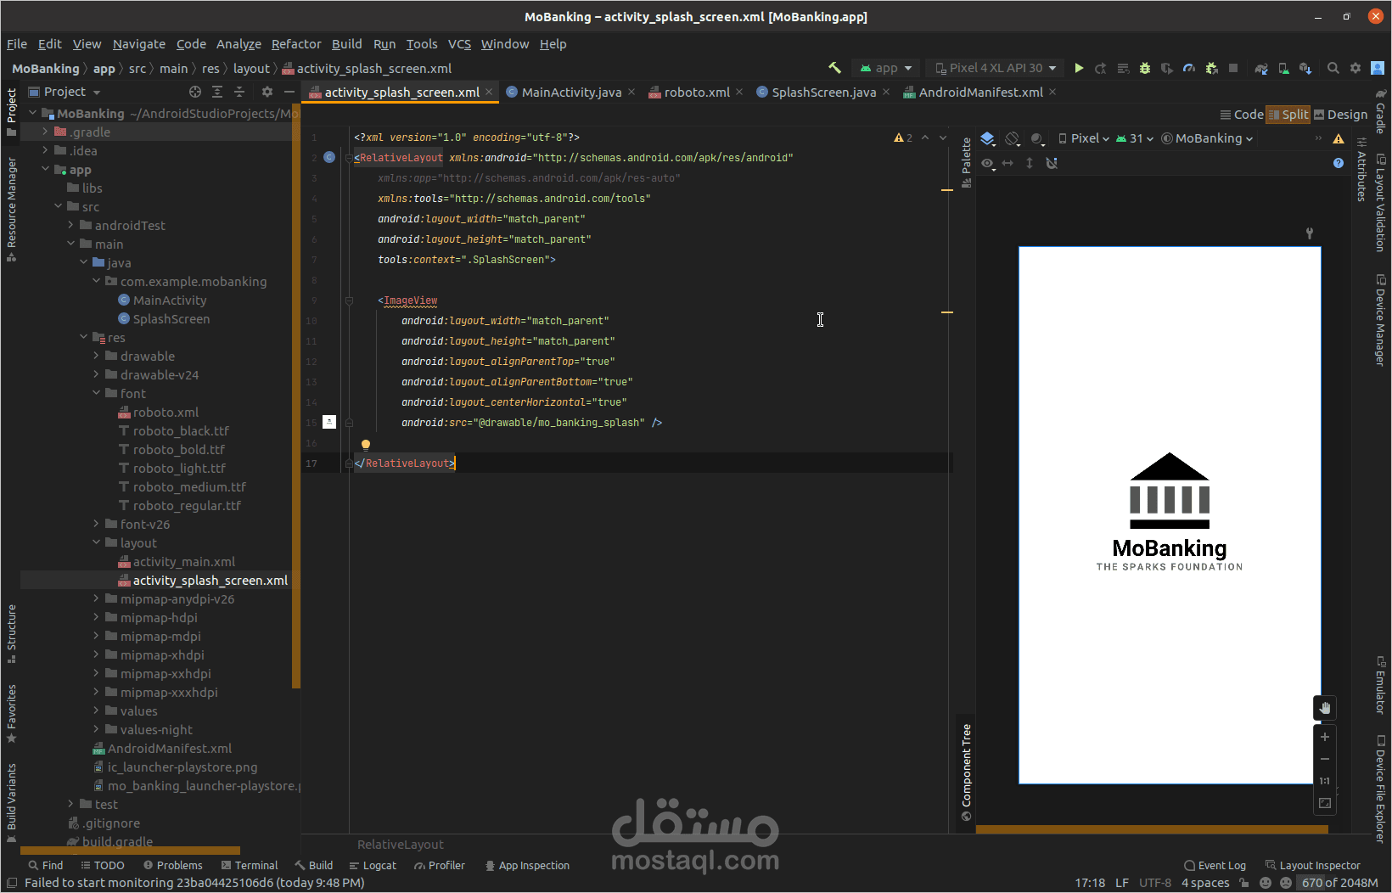Open the Profile app speedometer icon
This screenshot has width=1392, height=893.
[x=1189, y=68]
